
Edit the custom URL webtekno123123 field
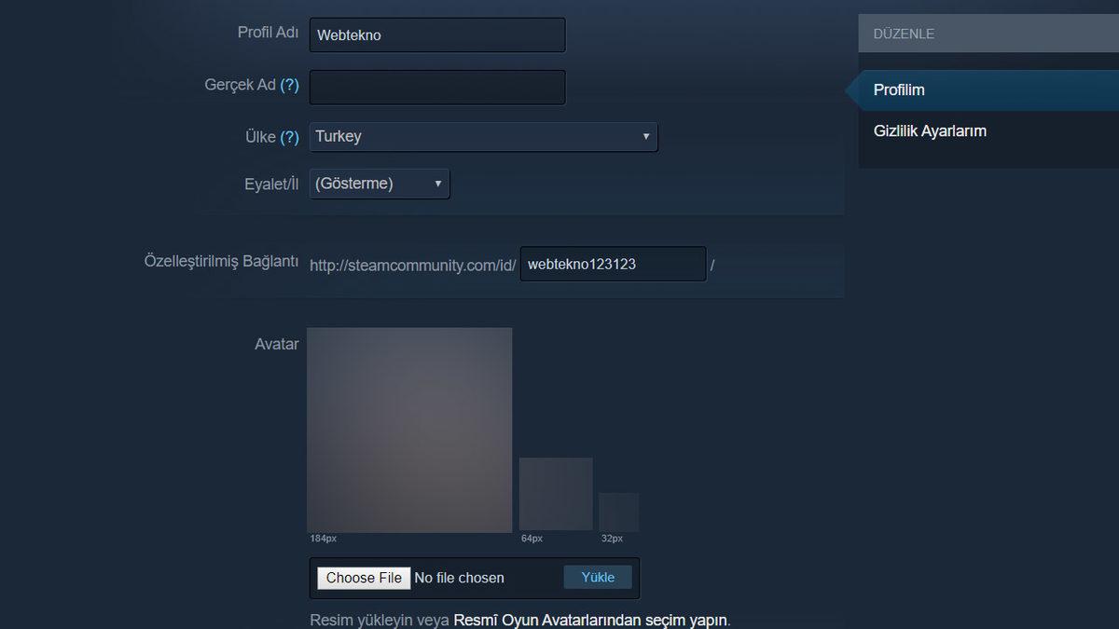[x=612, y=264]
